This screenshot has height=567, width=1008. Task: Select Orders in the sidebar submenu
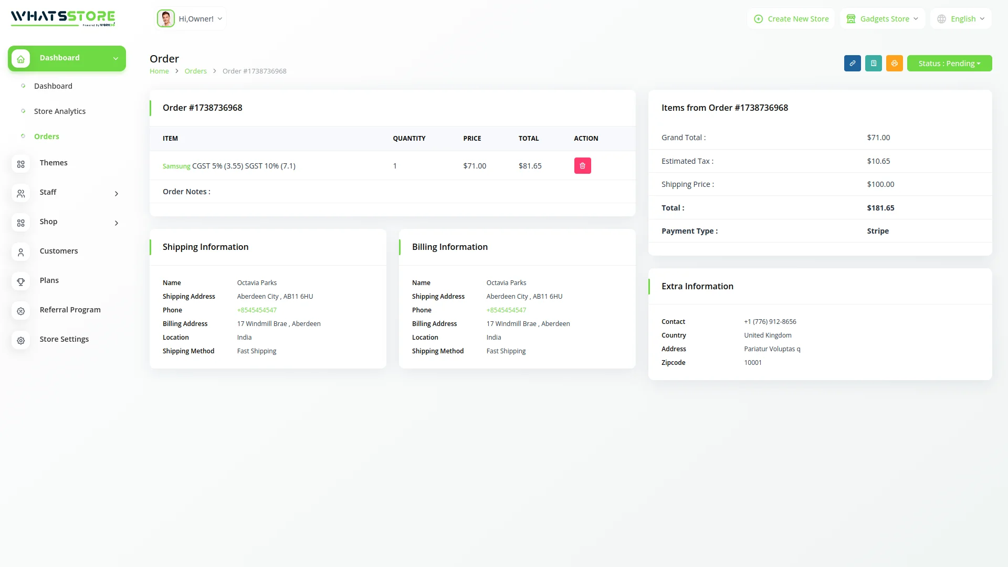tap(47, 136)
